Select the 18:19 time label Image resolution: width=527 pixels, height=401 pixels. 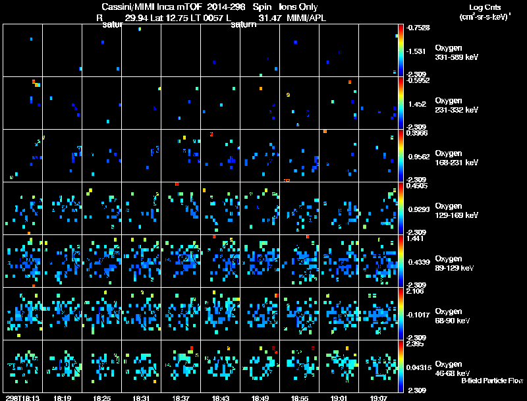click(63, 397)
